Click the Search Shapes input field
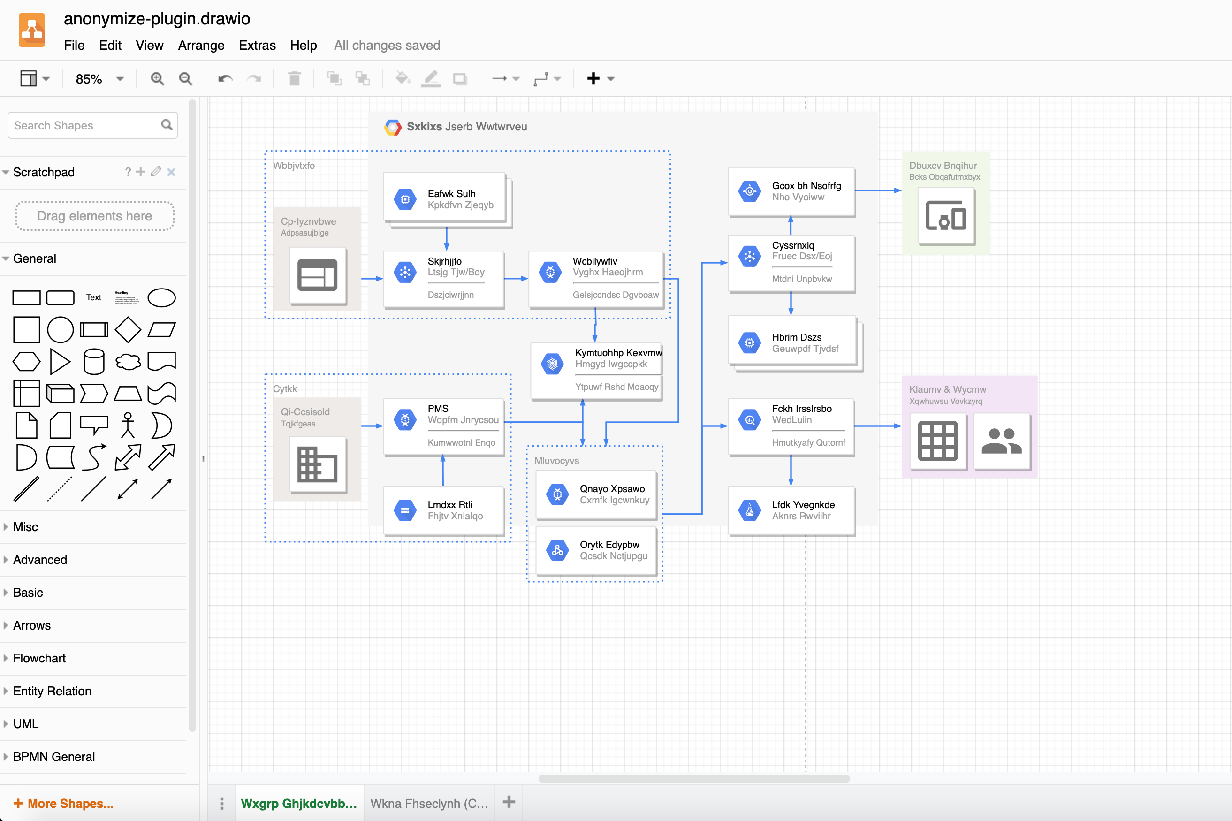 pos(91,124)
